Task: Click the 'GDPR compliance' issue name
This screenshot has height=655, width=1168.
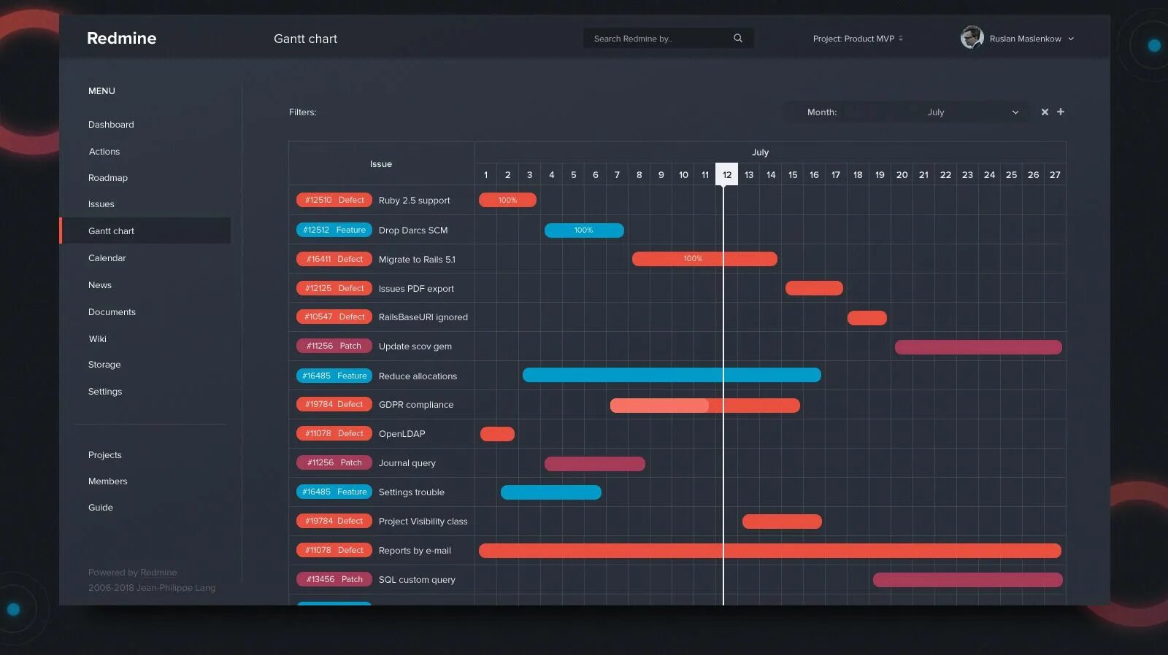Action: point(416,405)
